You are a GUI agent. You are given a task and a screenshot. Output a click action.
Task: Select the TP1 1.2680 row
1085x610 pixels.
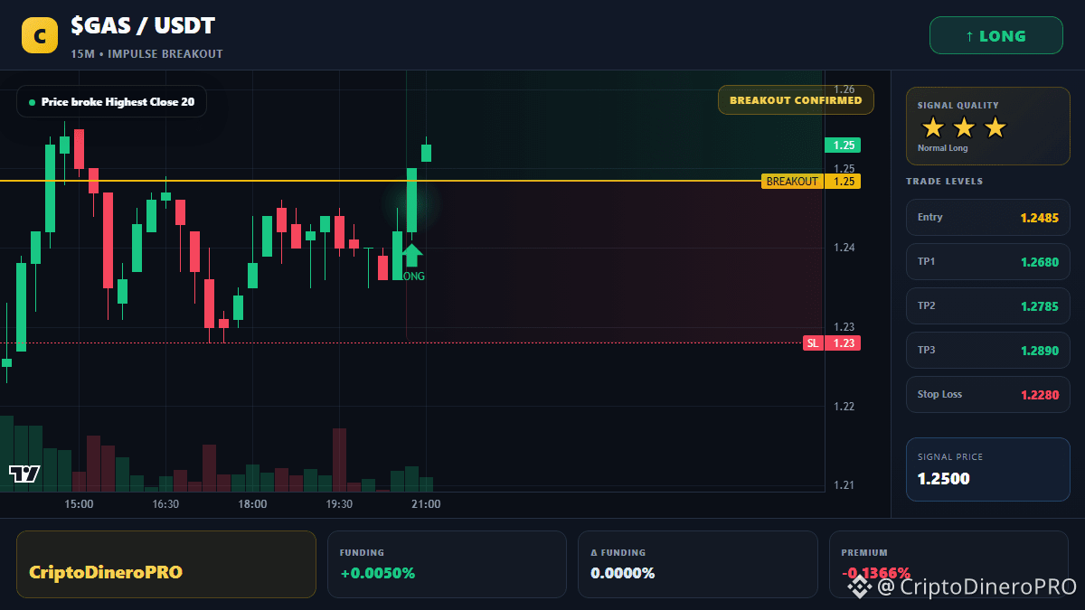(x=987, y=262)
